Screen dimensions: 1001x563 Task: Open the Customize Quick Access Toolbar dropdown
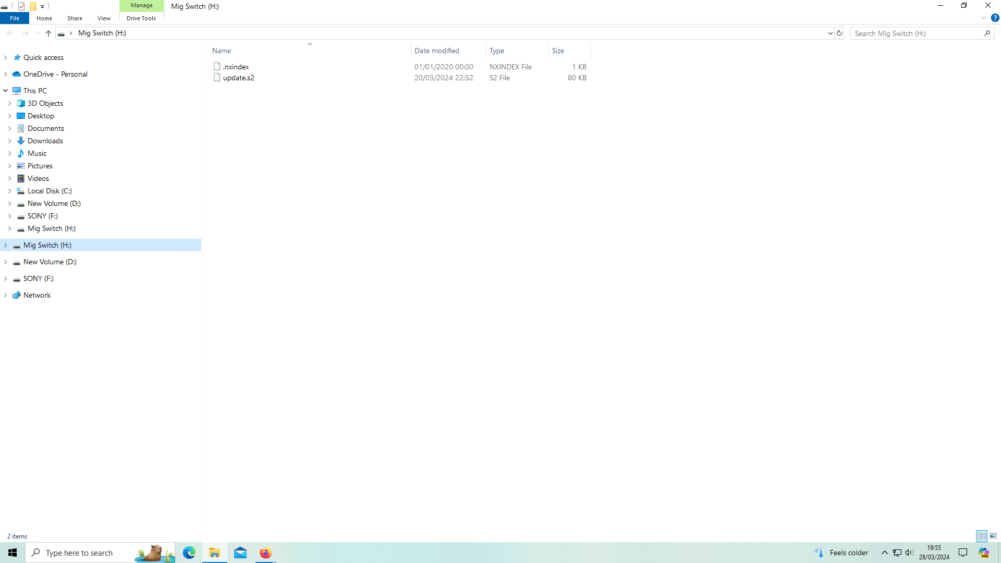(43, 6)
